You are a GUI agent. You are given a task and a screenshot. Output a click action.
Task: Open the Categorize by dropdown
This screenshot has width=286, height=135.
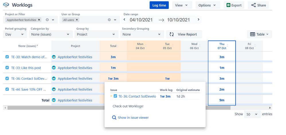click(x=50, y=34)
